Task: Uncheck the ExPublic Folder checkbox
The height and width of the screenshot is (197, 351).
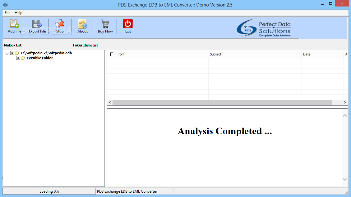Action: pos(18,58)
